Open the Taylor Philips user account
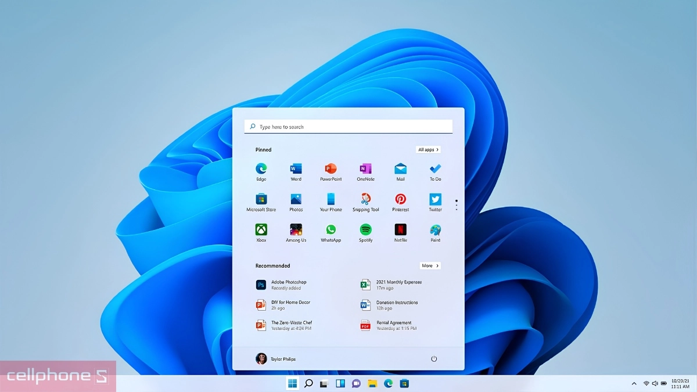Viewport: 697px width, 392px height. 276,359
